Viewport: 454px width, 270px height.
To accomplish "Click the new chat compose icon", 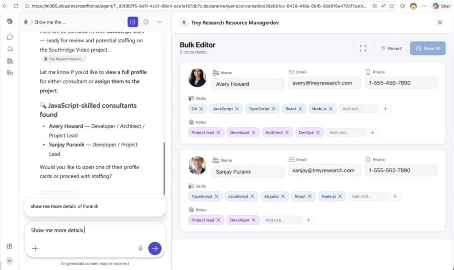I will click(x=133, y=22).
